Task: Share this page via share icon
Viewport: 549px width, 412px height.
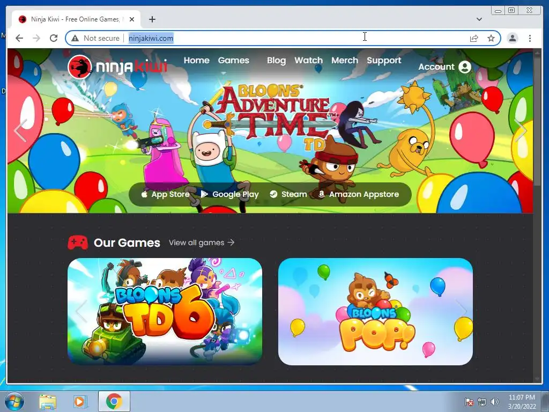Action: 474,38
